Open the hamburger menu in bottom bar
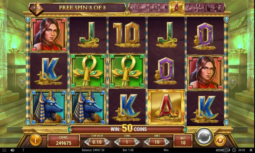The width and height of the screenshot is (255, 153). point(4,150)
